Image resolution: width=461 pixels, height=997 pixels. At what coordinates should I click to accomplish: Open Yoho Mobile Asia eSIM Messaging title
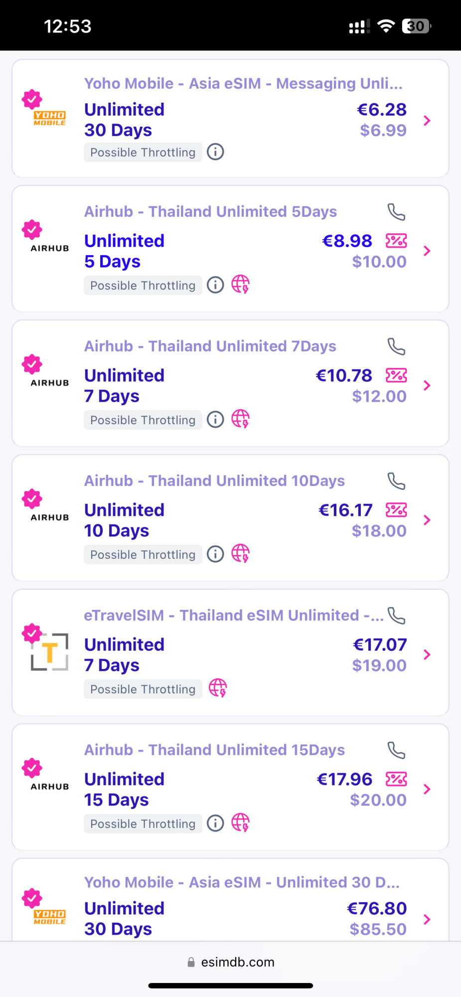(243, 83)
